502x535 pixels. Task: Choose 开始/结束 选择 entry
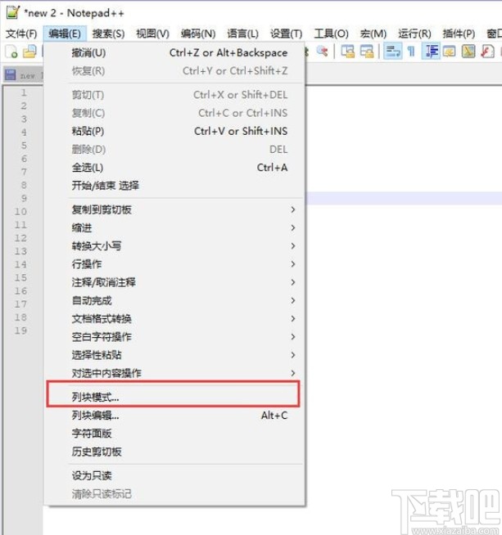coord(175,185)
